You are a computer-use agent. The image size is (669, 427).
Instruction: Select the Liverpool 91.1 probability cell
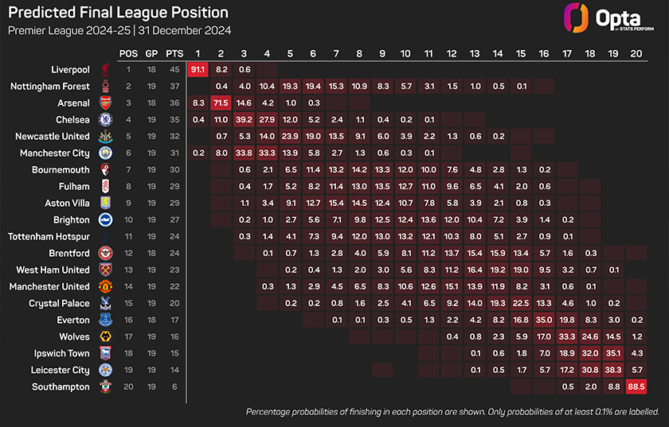198,69
